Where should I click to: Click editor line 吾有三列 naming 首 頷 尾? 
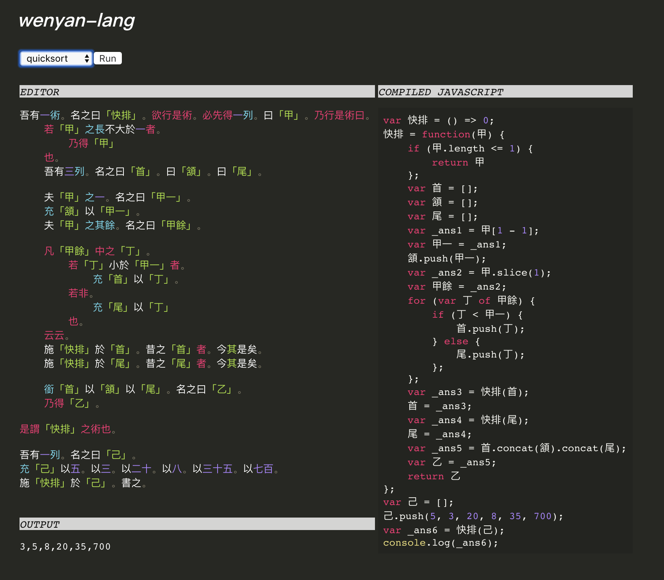click(x=153, y=172)
